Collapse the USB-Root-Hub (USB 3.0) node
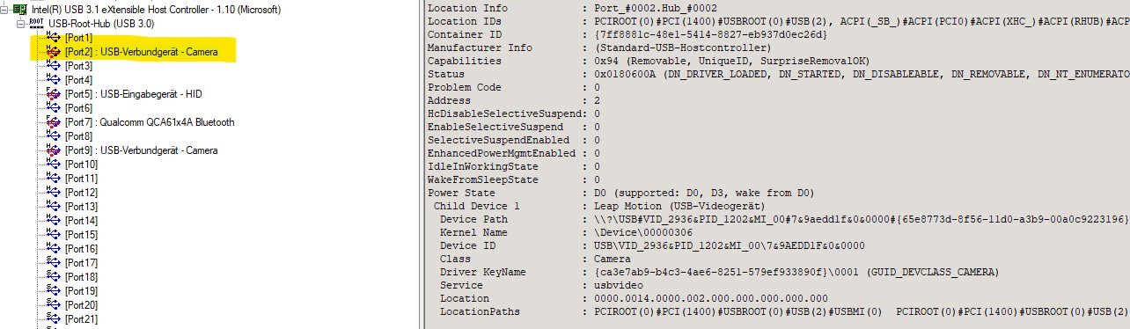 click(x=21, y=24)
